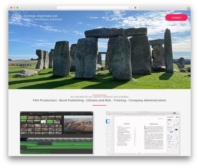Image resolution: width=199 pixels, height=168 pixels.
Task: Click the green maximize window button
Action: (18, 8)
